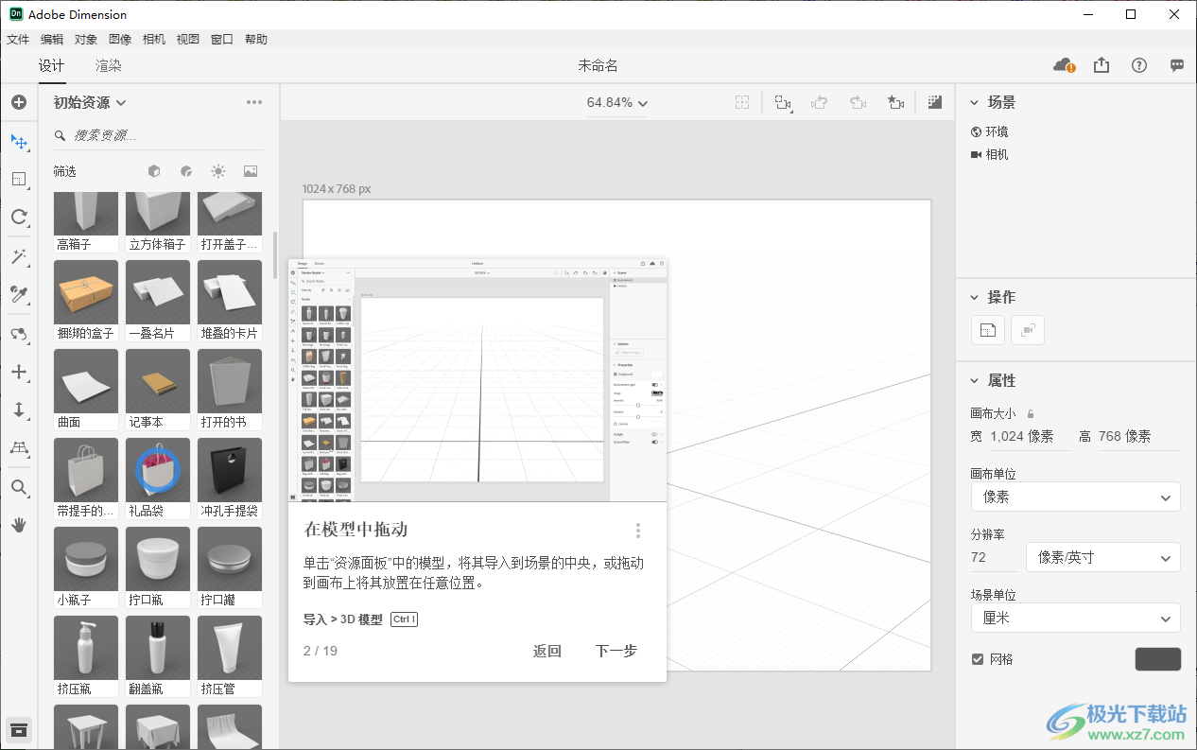Filter assets by materials icon
Screen dimensions: 1197x750
(x=186, y=171)
